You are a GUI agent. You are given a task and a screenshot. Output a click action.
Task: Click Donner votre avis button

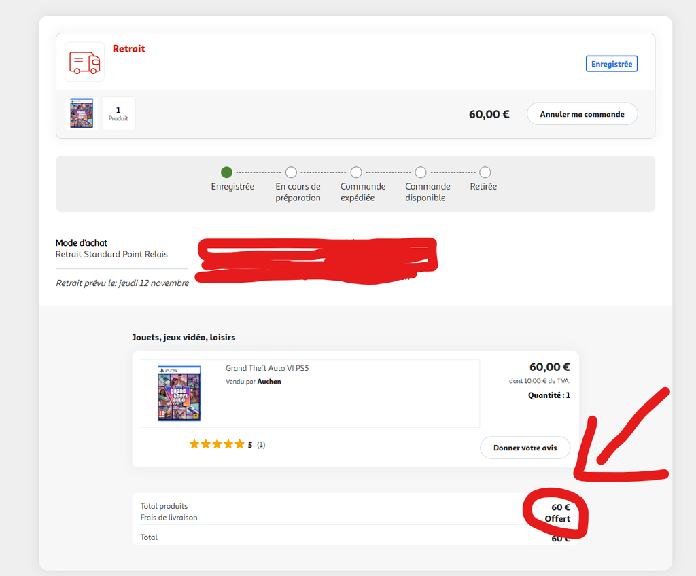525,448
